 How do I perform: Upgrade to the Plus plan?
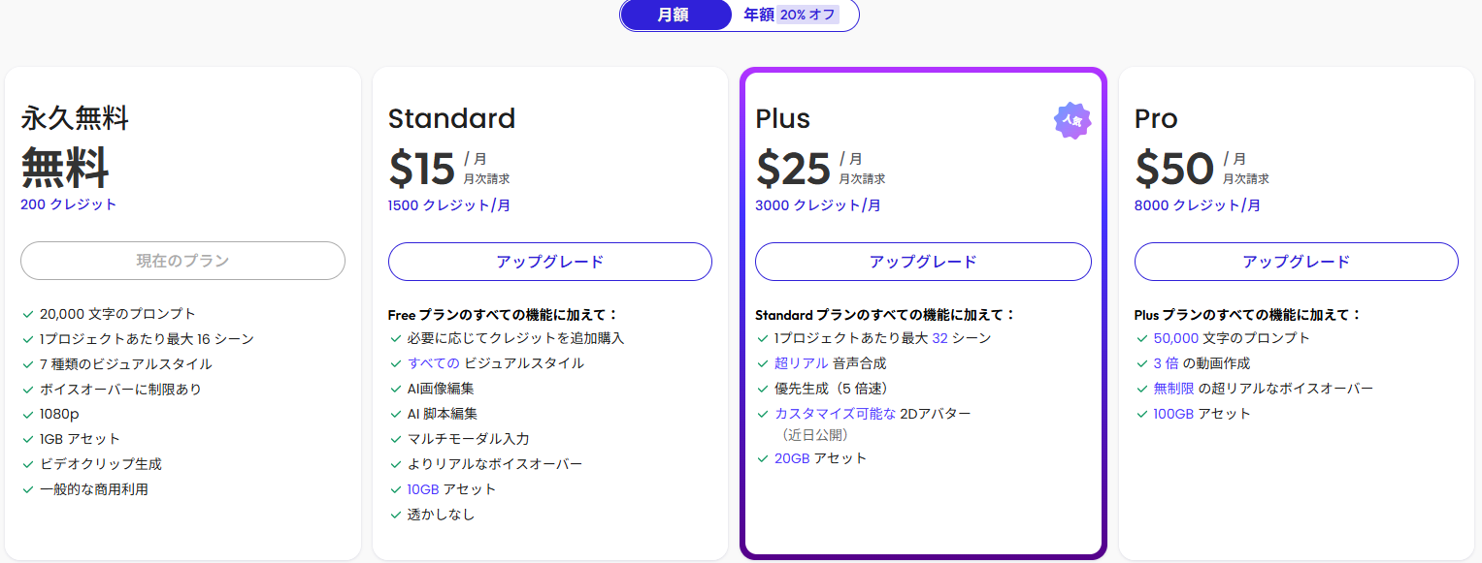point(923,262)
